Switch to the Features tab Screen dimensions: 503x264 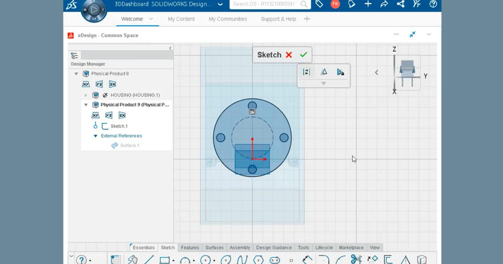[190, 247]
